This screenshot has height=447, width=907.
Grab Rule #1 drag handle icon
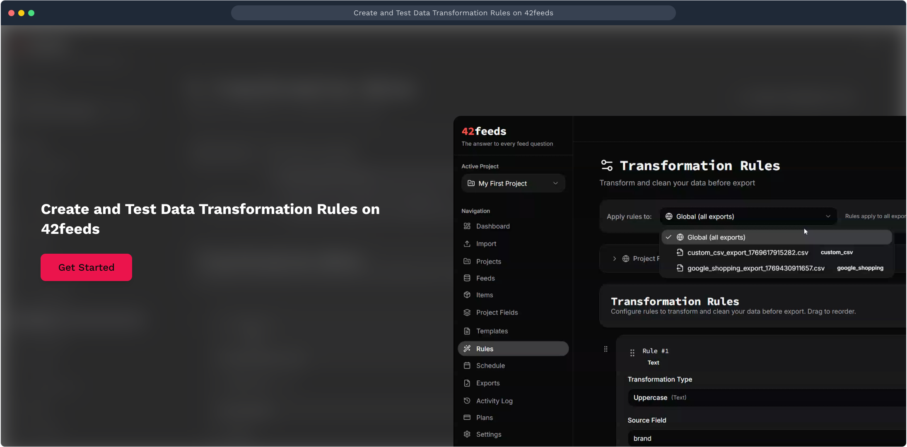click(x=632, y=353)
